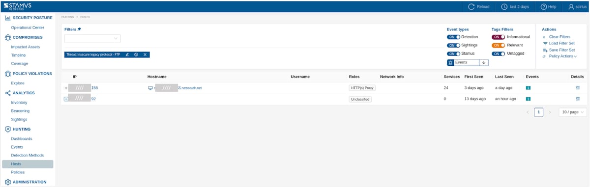The width and height of the screenshot is (590, 187).
Task: Click the Policy Violations bug icon
Action: (7, 74)
